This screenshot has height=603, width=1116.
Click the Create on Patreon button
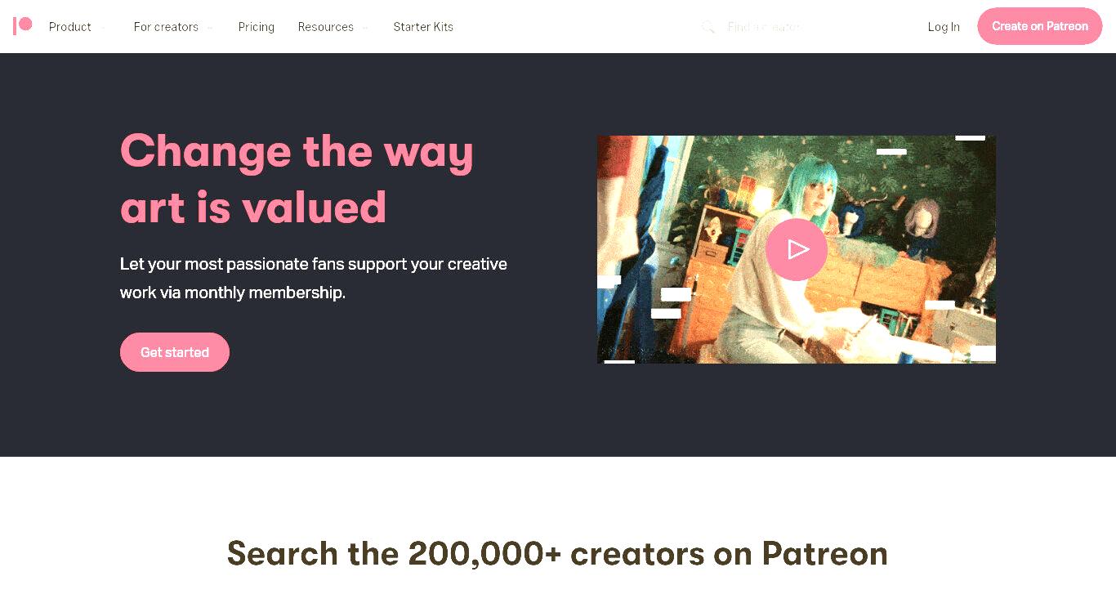point(1040,26)
